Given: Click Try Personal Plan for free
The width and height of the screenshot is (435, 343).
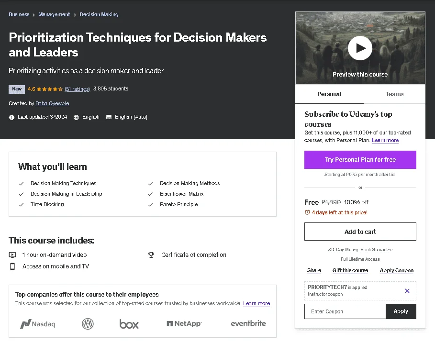Looking at the screenshot, I should tap(360, 160).
